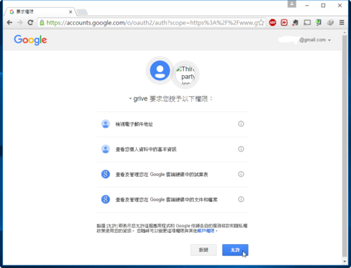Expand the grive app details arrow
Screen dimensions: 351x268
pos(131,99)
